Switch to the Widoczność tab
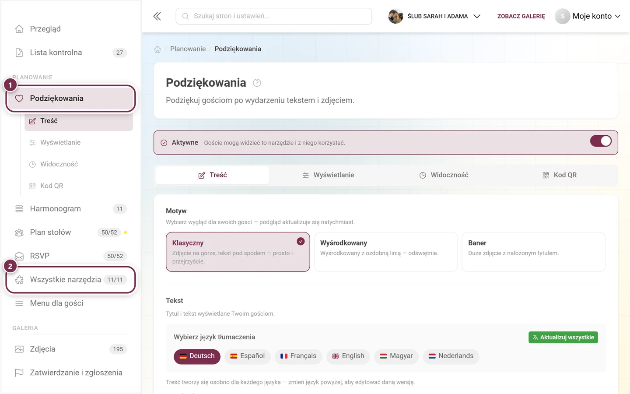 [x=444, y=175]
